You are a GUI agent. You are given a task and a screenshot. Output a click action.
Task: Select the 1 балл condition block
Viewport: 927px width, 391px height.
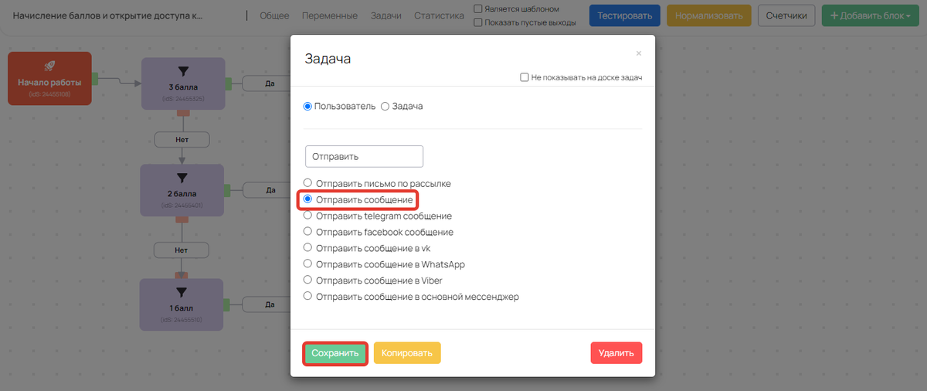[x=182, y=304]
